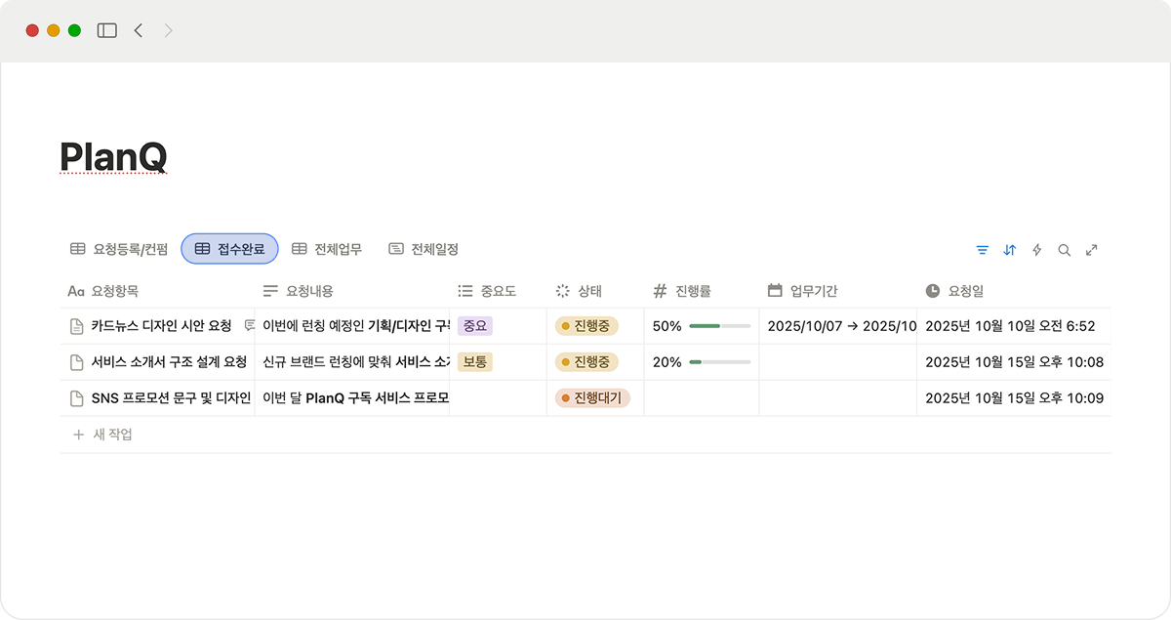Open the database filter options
The width and height of the screenshot is (1171, 620).
click(982, 250)
